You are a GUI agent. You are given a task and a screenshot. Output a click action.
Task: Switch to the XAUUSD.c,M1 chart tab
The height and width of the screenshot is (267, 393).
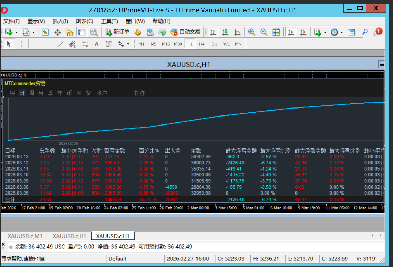click(25, 236)
